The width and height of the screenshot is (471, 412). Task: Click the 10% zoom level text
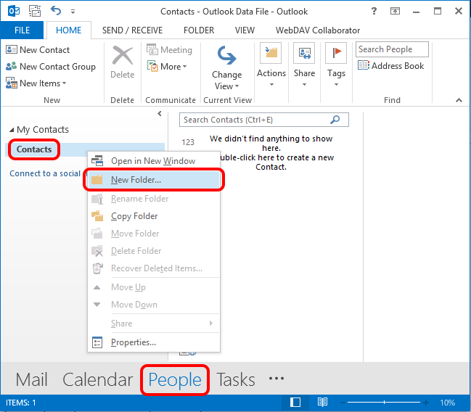[447, 403]
